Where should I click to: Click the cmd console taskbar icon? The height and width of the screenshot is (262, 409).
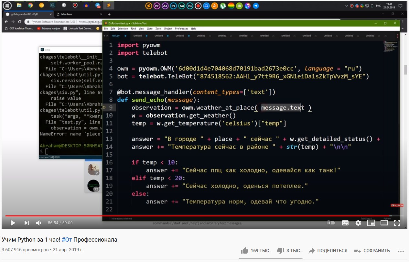pyautogui.click(x=53, y=5)
